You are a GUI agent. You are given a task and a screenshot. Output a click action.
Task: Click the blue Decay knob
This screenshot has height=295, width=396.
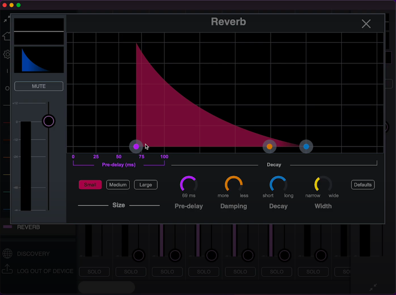coord(278,184)
